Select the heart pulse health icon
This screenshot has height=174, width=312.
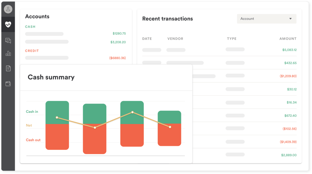[x=8, y=25]
